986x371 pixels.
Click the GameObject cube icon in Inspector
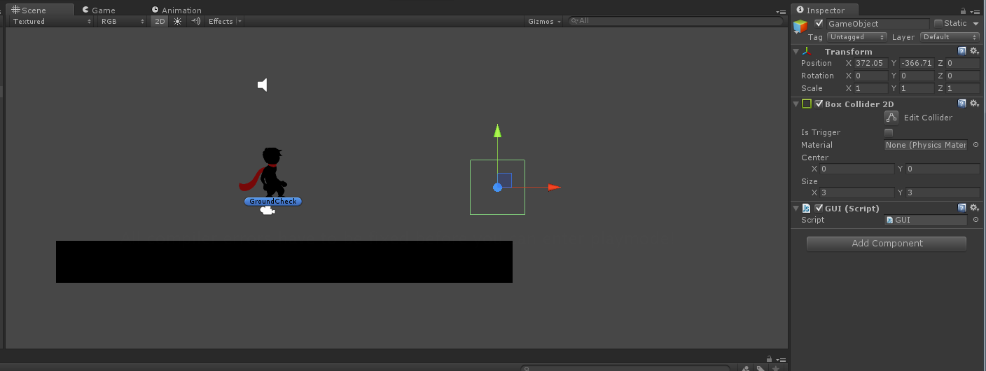click(800, 27)
